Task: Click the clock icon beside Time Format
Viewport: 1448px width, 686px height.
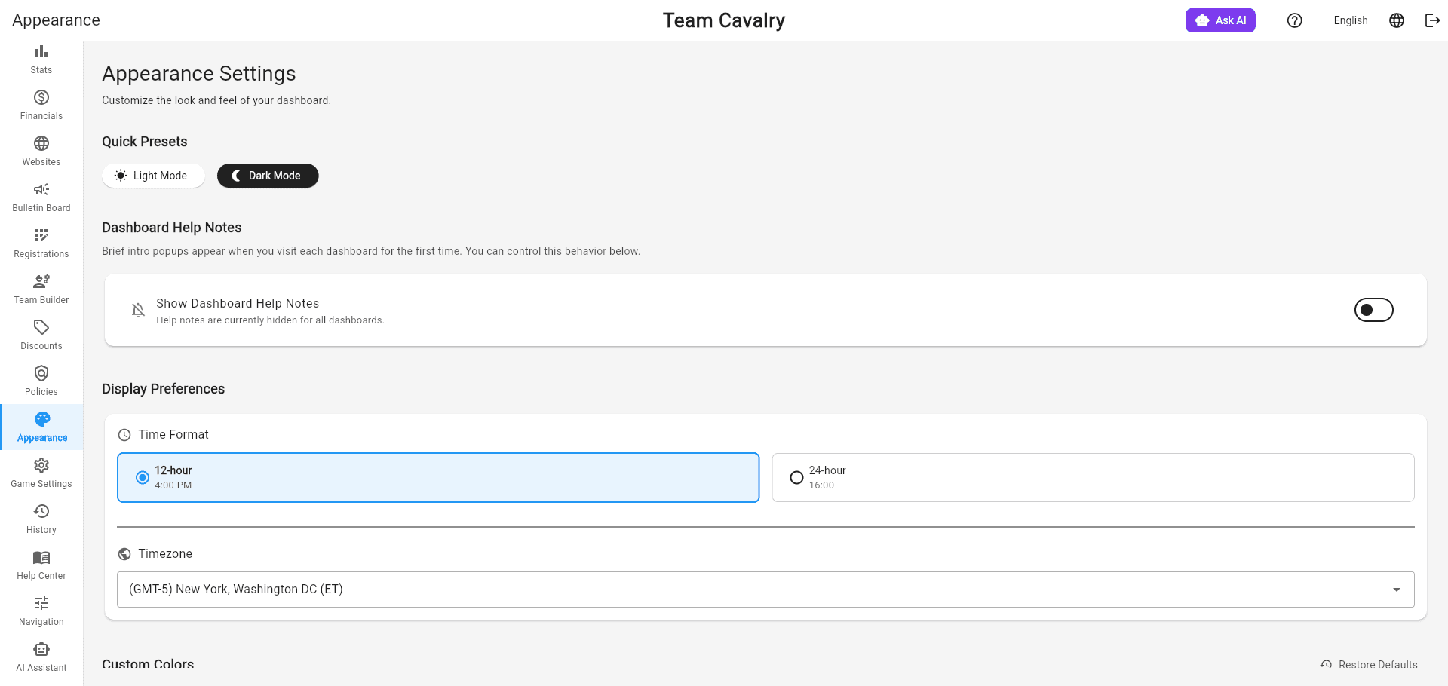Action: [124, 435]
